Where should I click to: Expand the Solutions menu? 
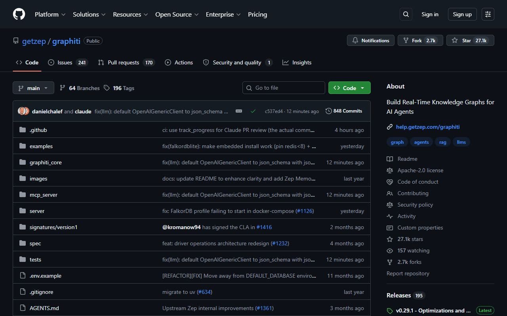pos(89,14)
